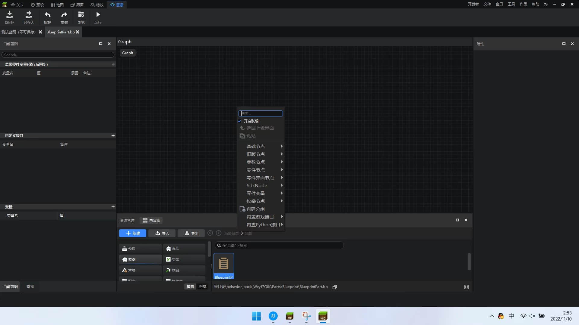Add a new variable in 变量 section

113,207
